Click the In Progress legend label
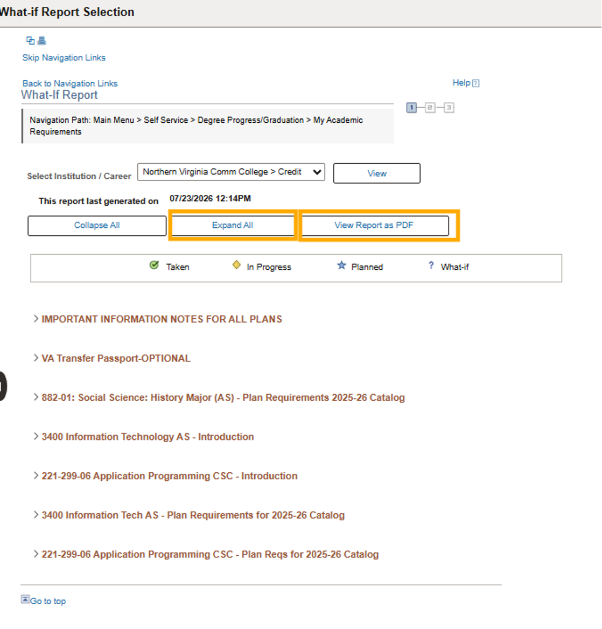Screen dimensions: 602x629 (269, 267)
